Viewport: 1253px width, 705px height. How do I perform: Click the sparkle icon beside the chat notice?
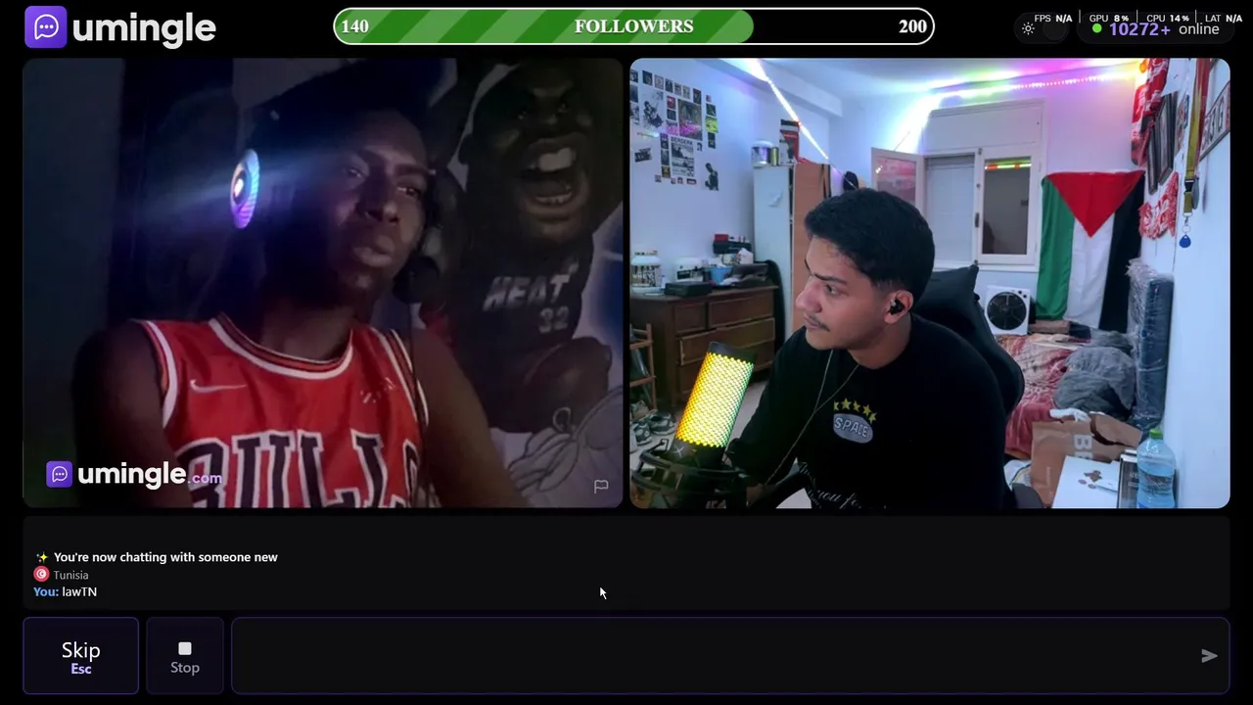point(42,557)
